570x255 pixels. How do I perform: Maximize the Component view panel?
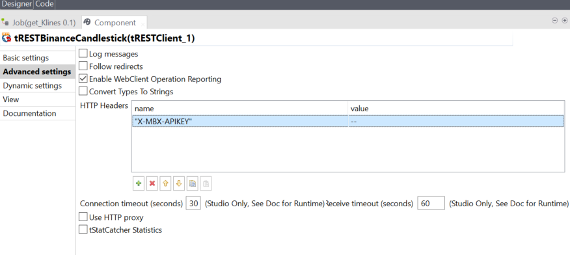(565, 20)
